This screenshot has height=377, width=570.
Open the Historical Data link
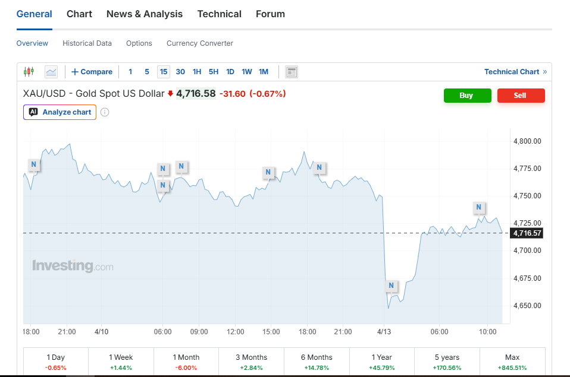(87, 43)
